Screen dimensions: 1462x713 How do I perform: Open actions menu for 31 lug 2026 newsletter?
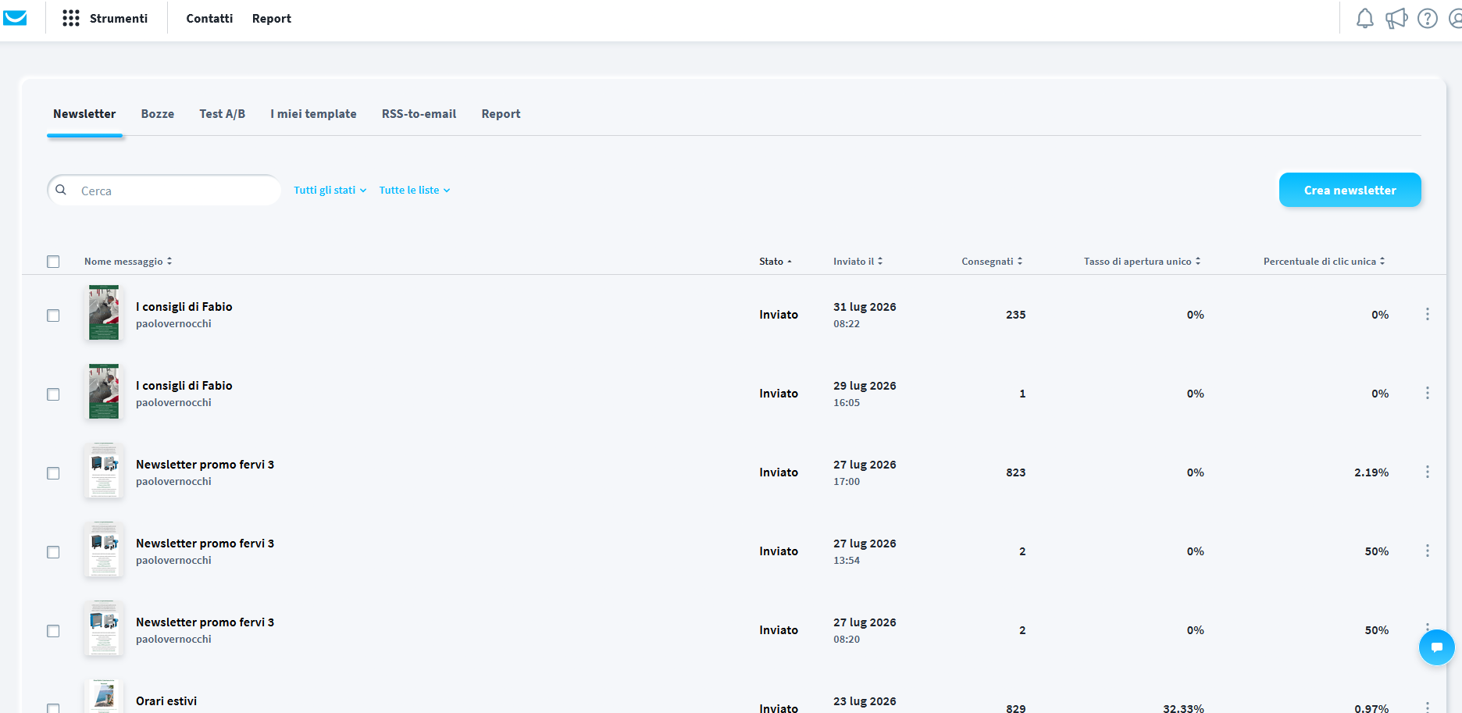pyautogui.click(x=1428, y=314)
